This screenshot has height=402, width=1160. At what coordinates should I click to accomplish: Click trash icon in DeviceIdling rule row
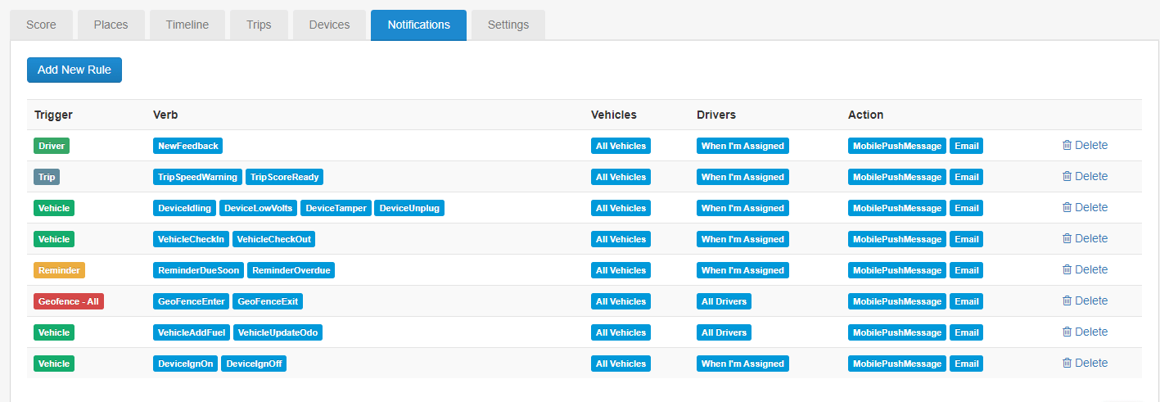1067,207
